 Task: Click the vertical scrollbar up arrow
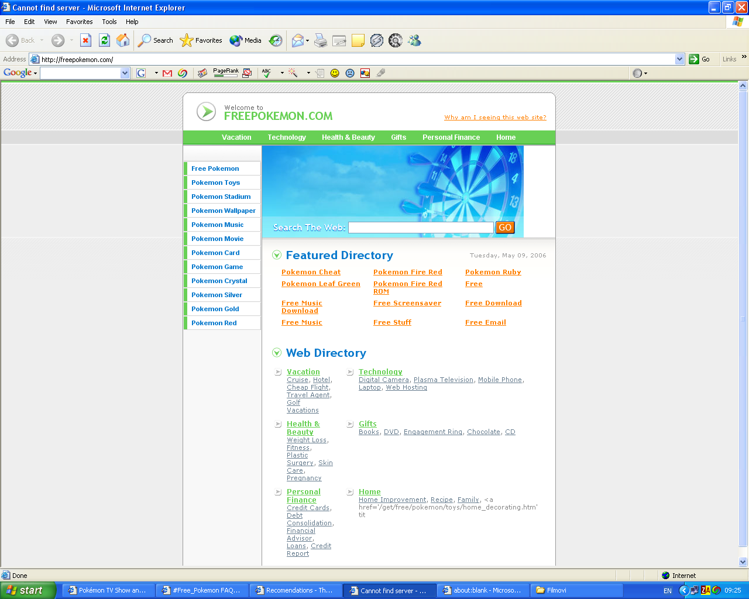click(x=743, y=86)
